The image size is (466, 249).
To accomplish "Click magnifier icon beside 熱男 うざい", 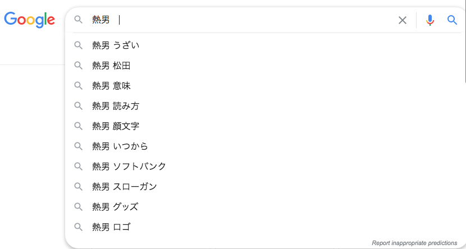I will click(79, 45).
